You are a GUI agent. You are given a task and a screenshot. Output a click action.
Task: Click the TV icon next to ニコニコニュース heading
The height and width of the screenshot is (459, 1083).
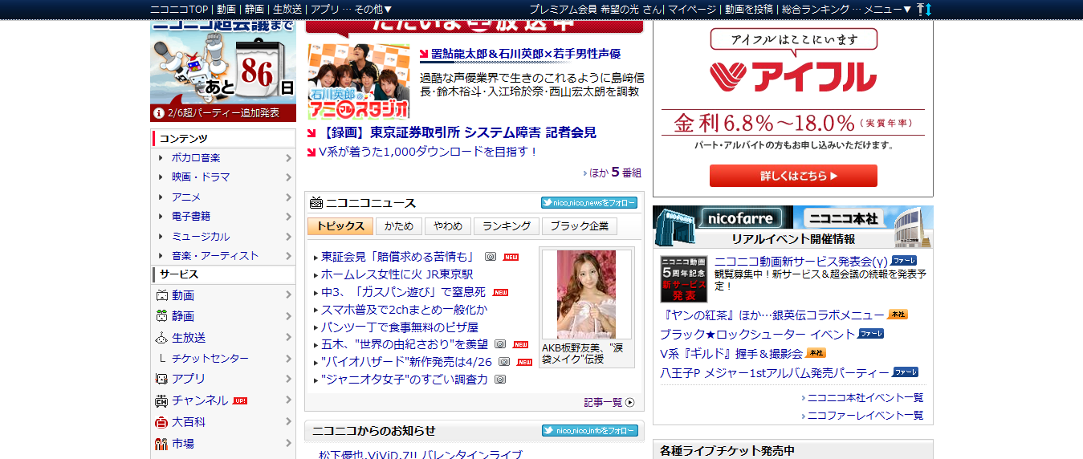pos(316,202)
